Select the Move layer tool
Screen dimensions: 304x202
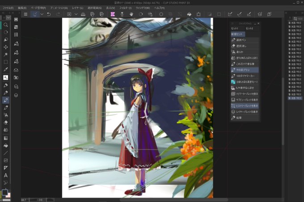[x=6, y=47]
